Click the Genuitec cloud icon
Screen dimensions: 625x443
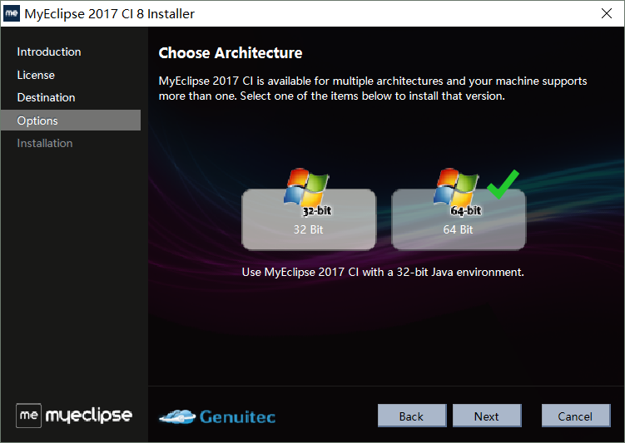tap(177, 416)
